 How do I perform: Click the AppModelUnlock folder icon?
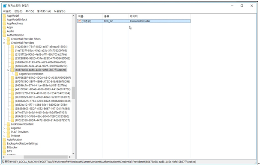[x=4, y=20]
